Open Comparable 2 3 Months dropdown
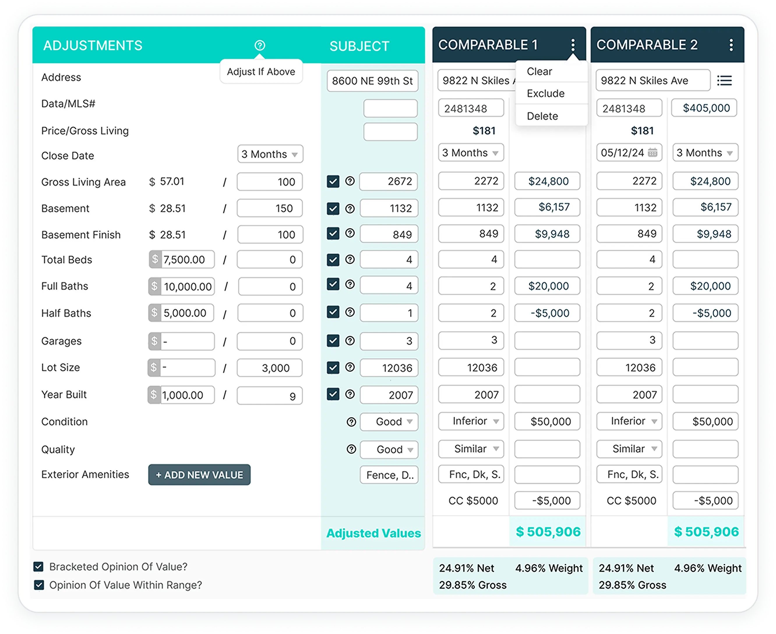The width and height of the screenshot is (776, 634). coord(705,153)
